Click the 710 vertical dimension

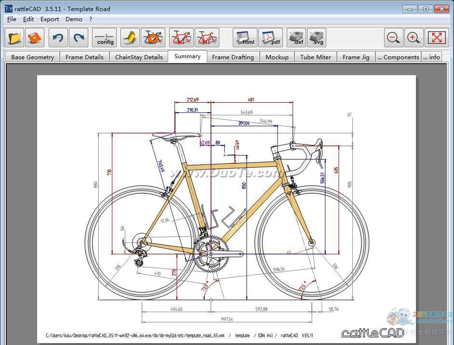pos(109,173)
